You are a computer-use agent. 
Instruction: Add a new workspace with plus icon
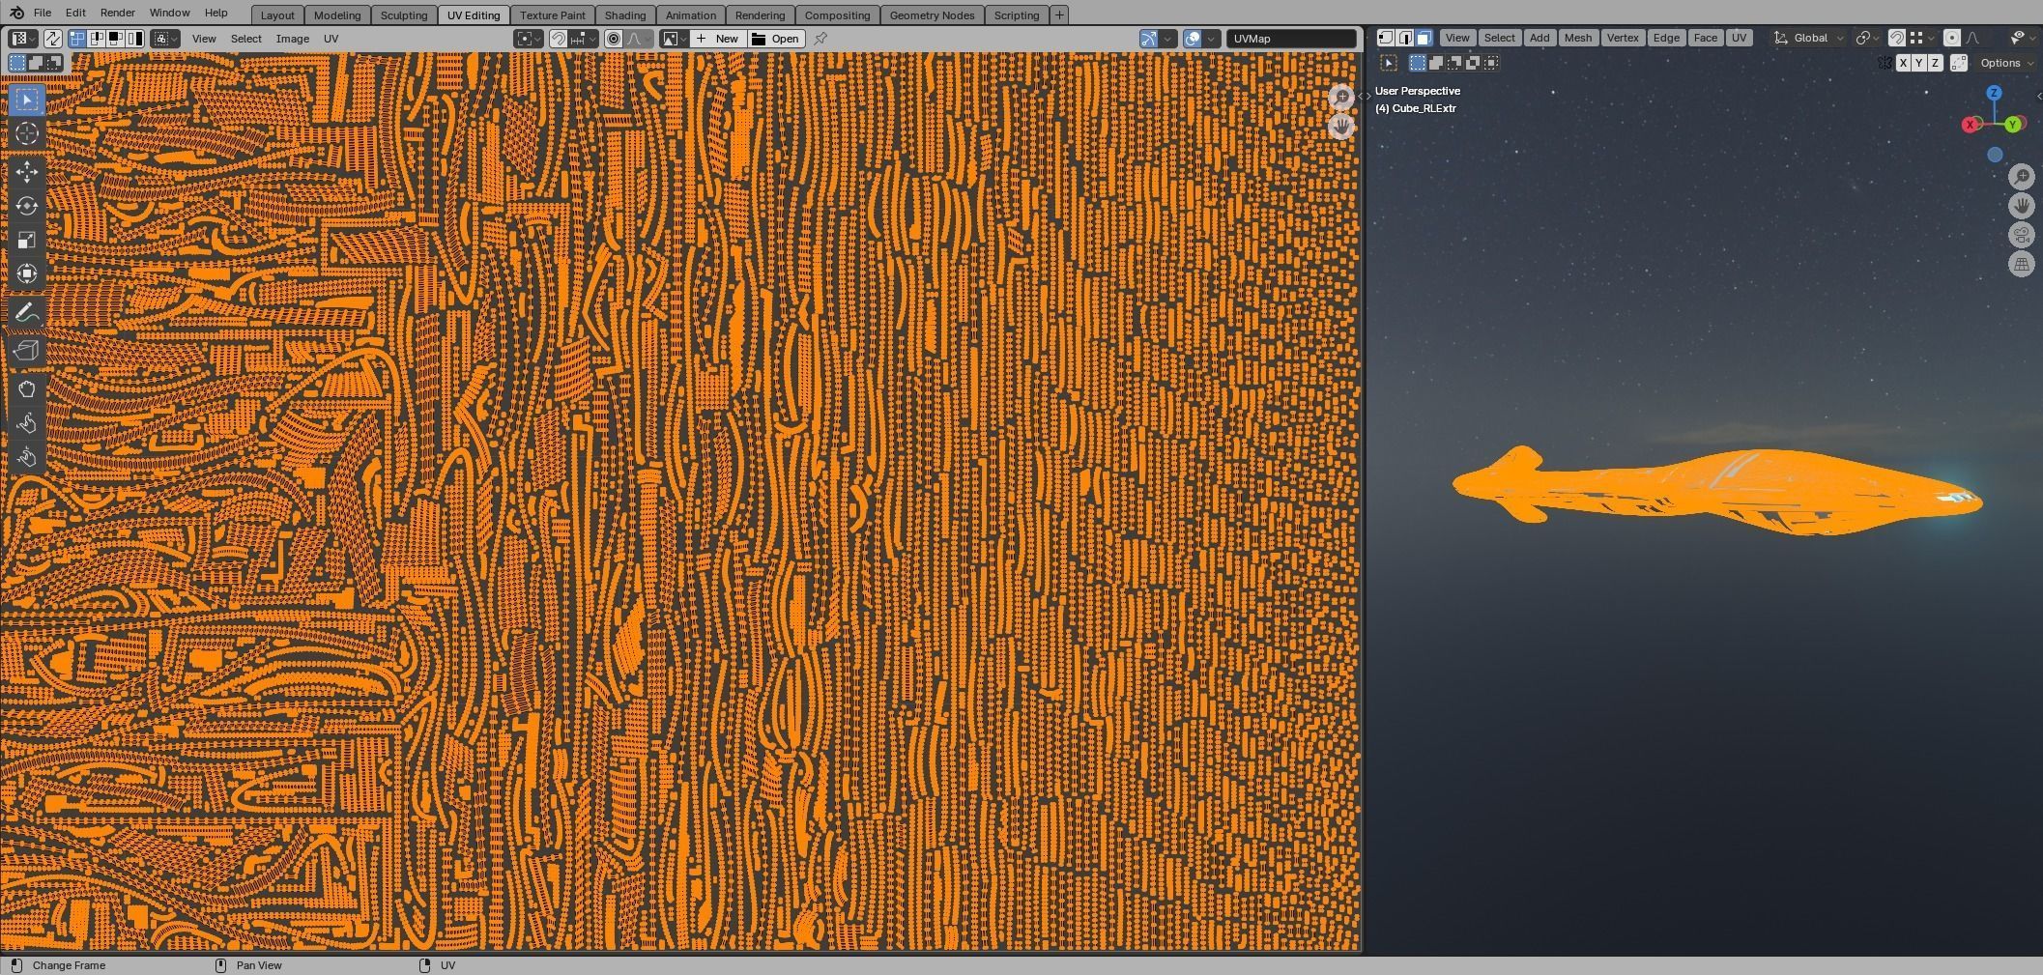tap(1059, 14)
